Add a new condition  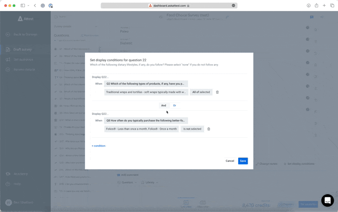tap(98, 146)
